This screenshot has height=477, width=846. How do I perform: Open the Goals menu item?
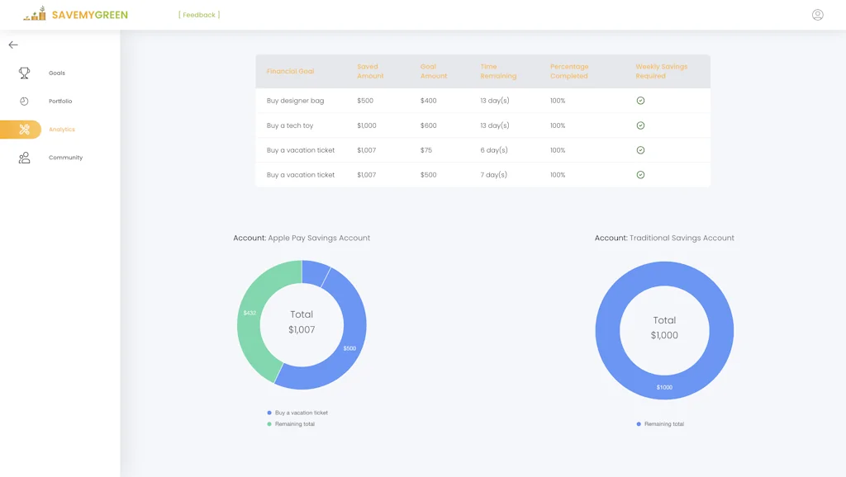click(56, 73)
